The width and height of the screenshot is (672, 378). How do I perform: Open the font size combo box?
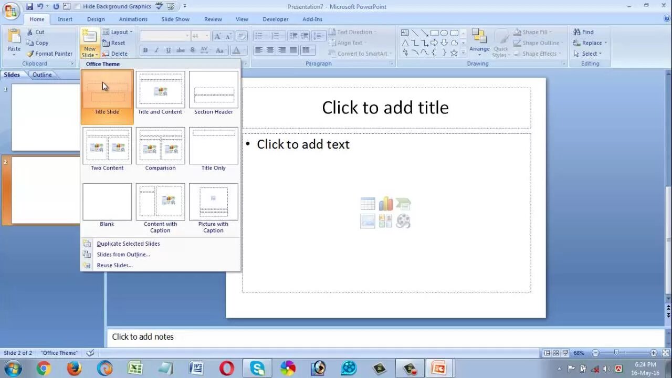coord(200,36)
